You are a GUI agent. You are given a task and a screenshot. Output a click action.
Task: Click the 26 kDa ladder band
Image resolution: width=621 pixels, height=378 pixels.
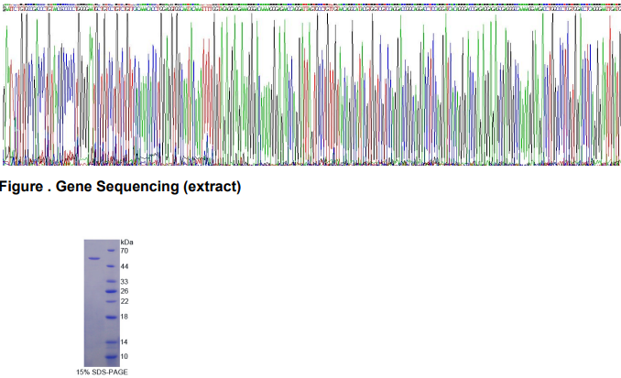coord(111,291)
